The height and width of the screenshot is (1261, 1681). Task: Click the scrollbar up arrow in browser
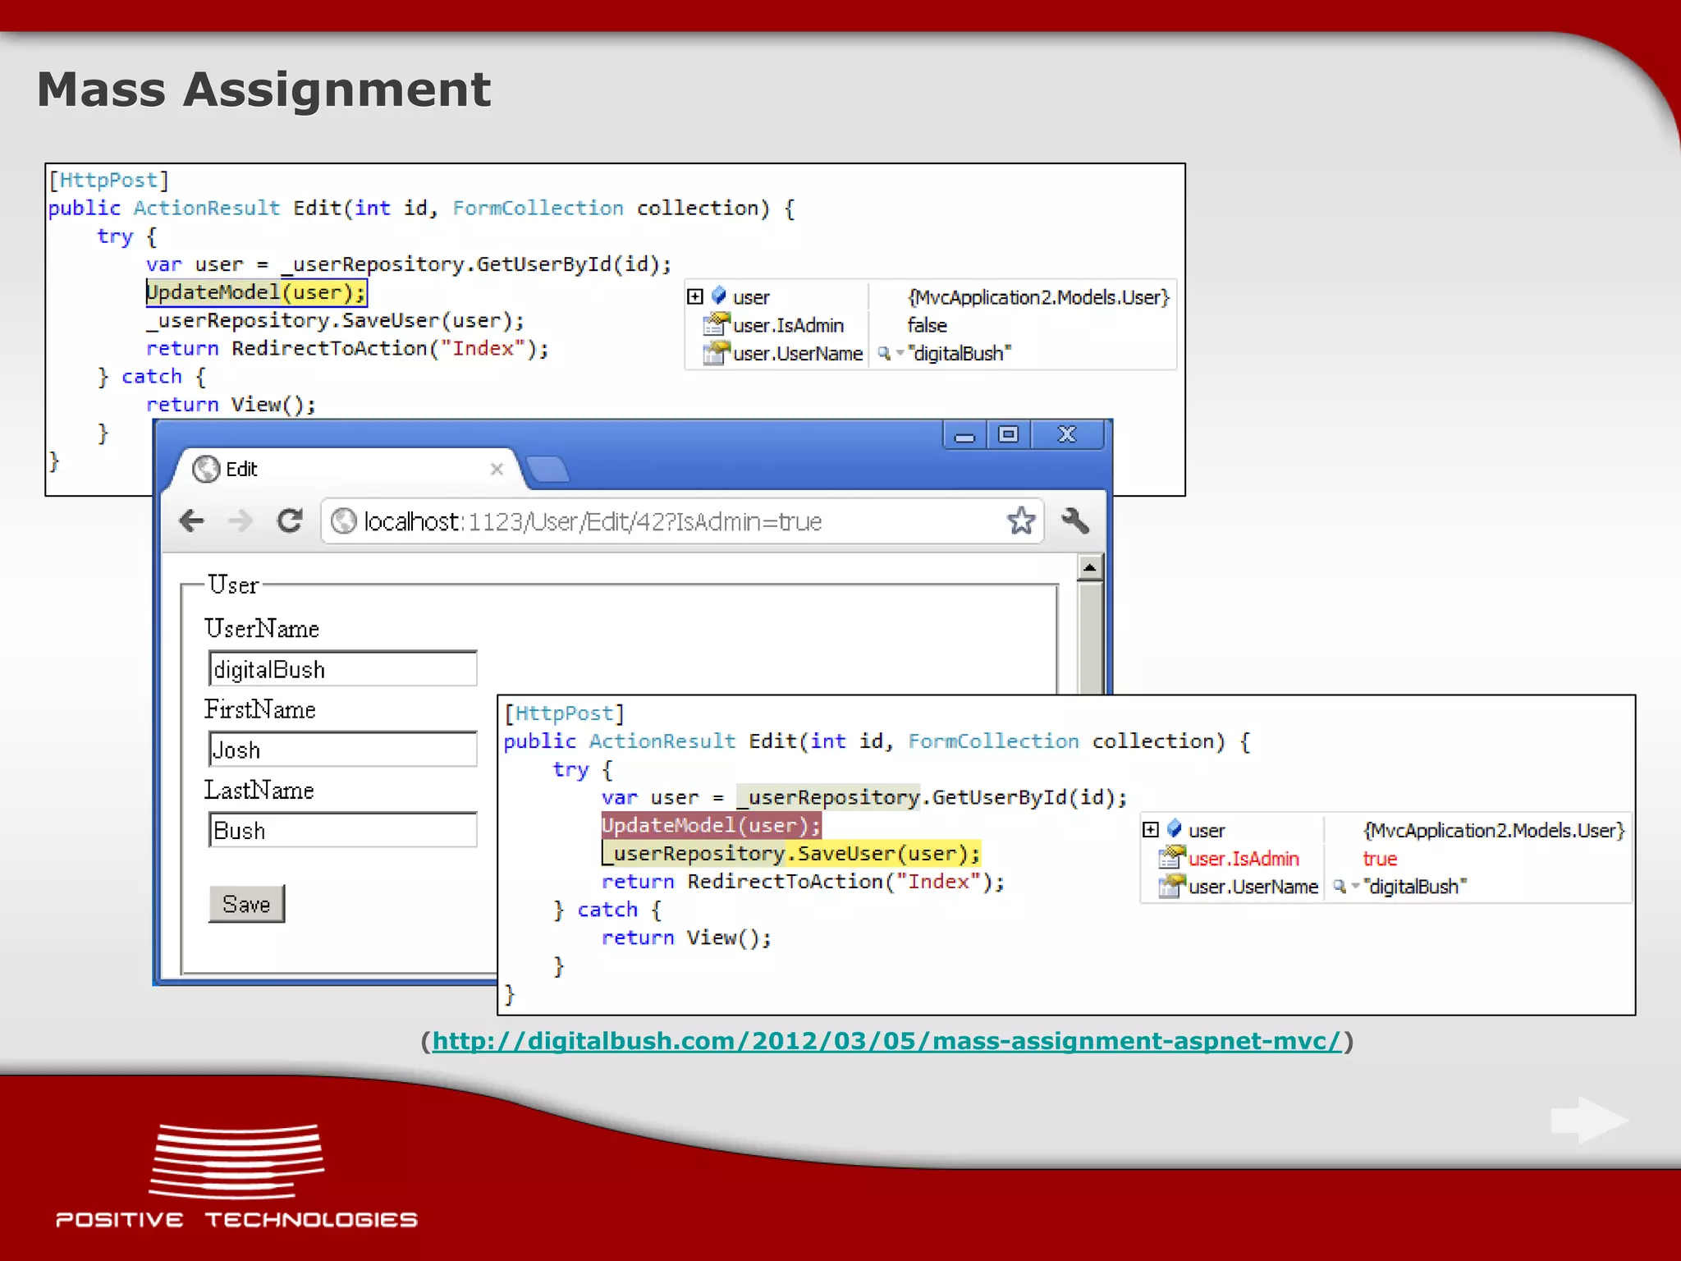pyautogui.click(x=1090, y=567)
